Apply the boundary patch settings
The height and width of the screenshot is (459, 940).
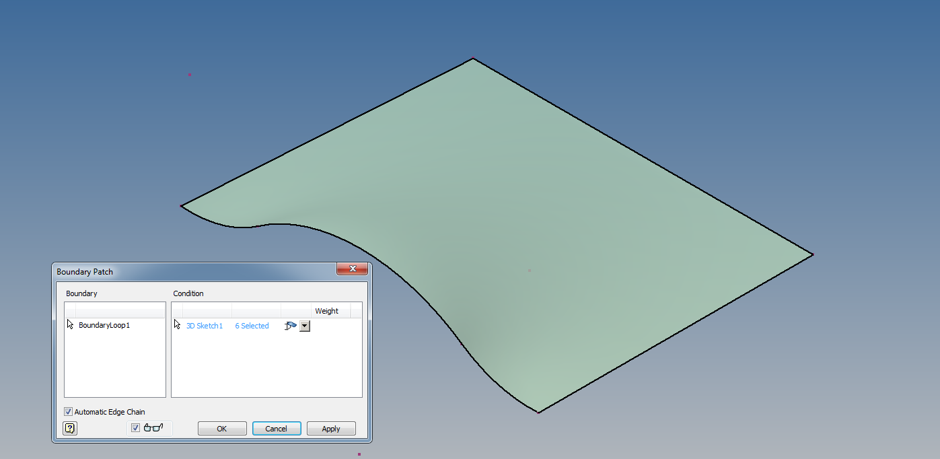tap(331, 428)
